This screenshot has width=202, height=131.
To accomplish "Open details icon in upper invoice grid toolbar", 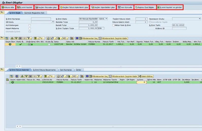I will point(7,38).
